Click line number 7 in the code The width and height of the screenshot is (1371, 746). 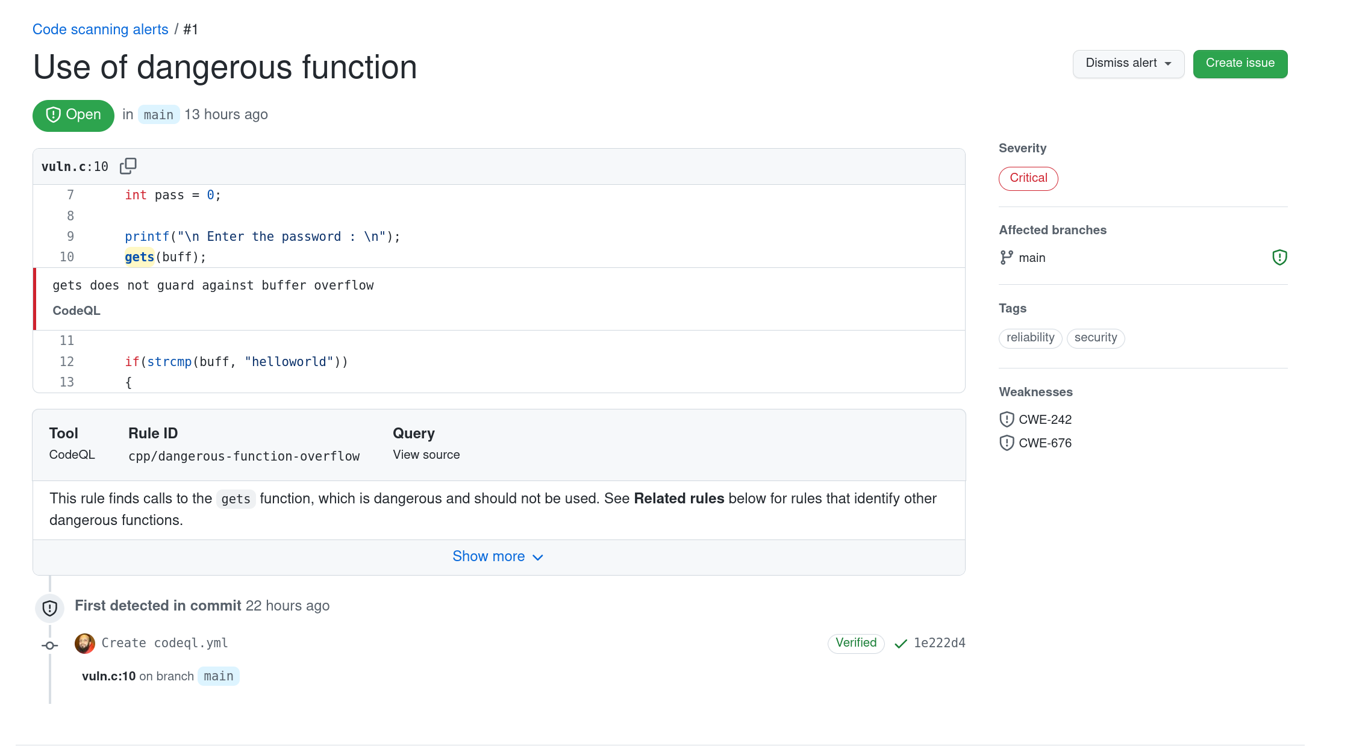point(70,195)
